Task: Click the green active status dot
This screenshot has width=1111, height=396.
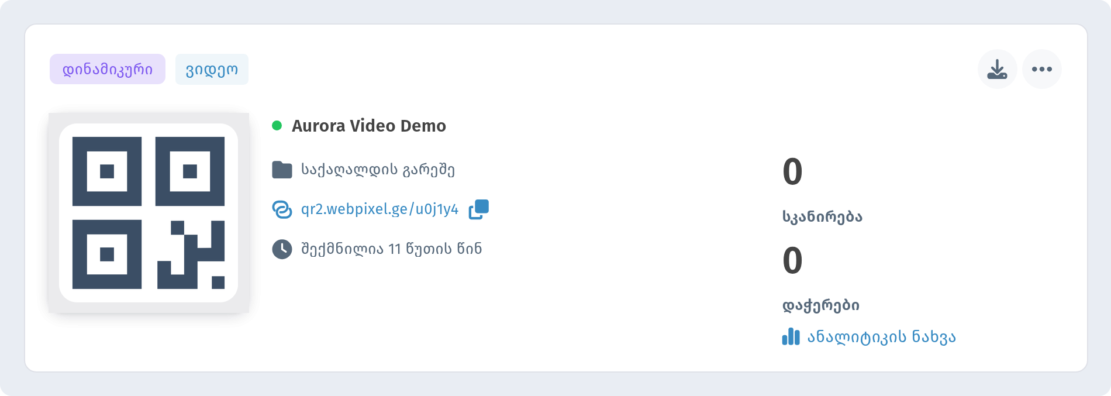Action: [x=277, y=125]
